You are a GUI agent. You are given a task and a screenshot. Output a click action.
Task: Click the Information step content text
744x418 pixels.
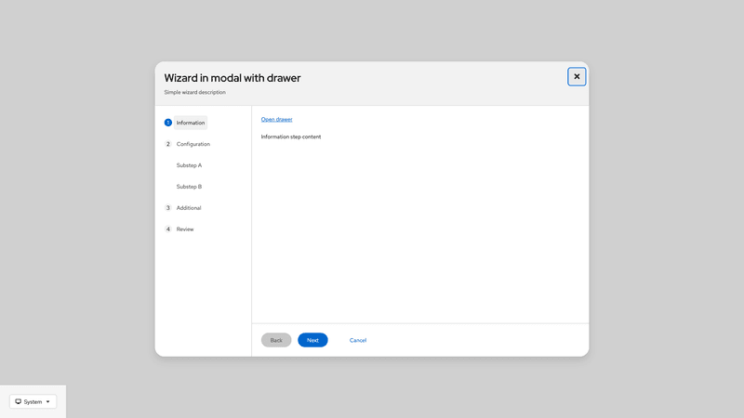291,137
